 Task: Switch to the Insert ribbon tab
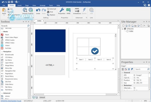[x=20, y=5]
